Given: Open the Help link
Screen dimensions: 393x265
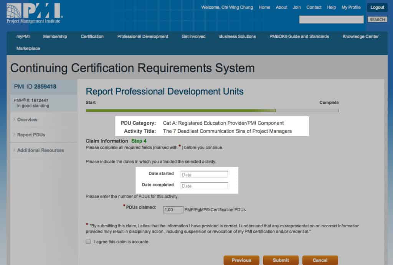Looking at the screenshot, I should point(331,8).
